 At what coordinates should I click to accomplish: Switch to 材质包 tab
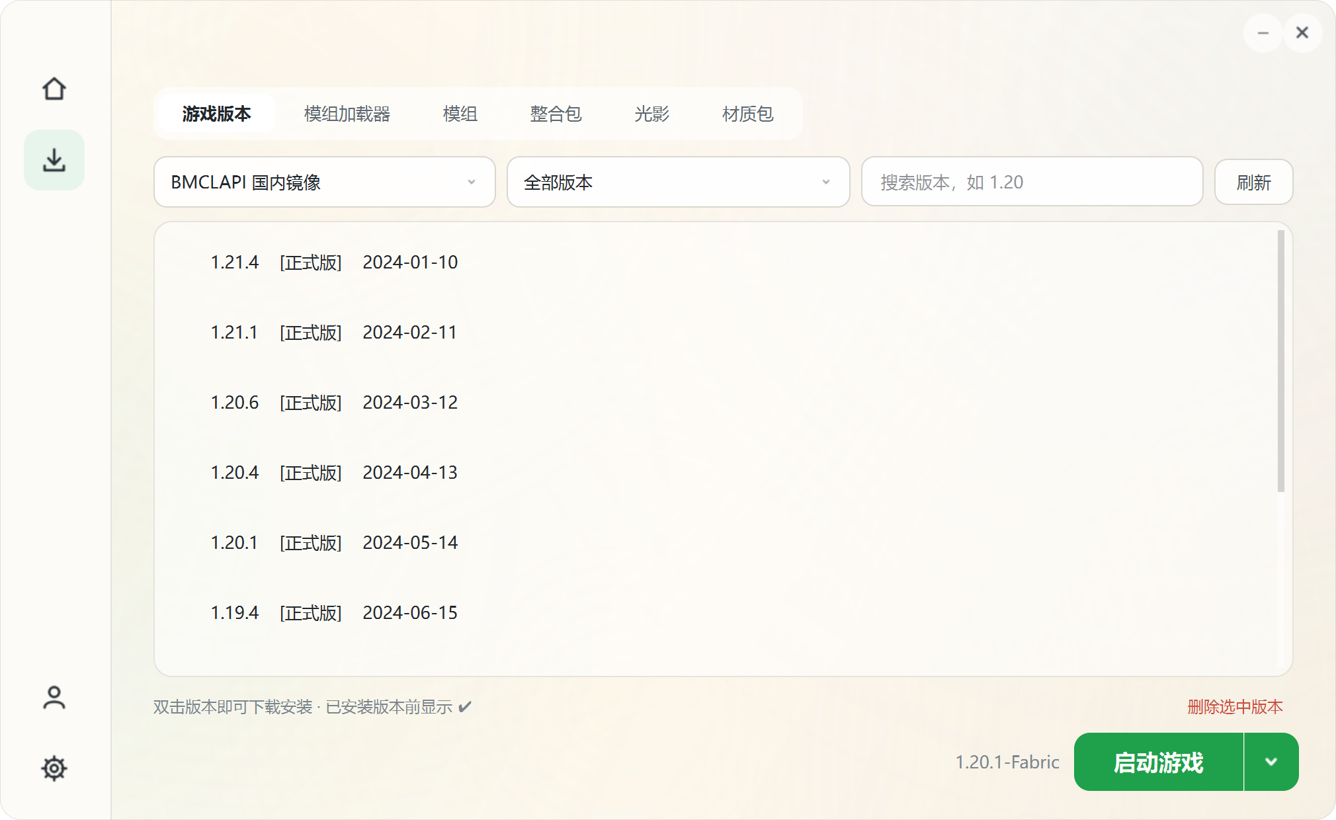coord(748,114)
